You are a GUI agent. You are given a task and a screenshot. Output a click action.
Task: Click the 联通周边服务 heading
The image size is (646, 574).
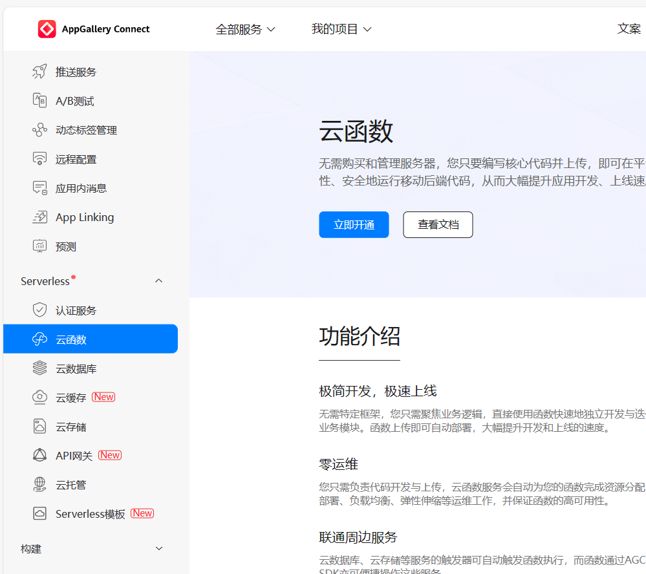(358, 537)
